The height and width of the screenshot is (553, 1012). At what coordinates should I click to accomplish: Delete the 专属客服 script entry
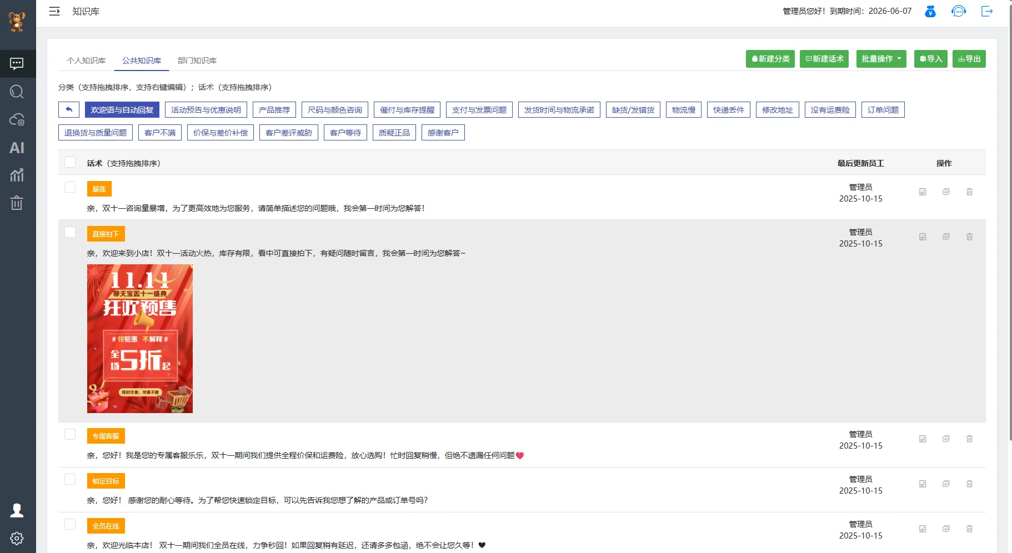[x=969, y=439]
